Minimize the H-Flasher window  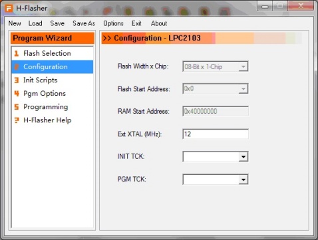coord(265,7)
